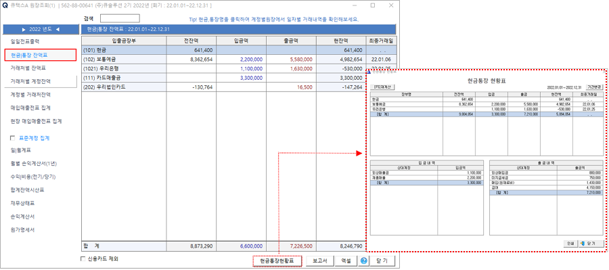The height and width of the screenshot is (270, 609).
Task: Toggle the 표준계정 집계 checkbox
Action: tap(12, 138)
